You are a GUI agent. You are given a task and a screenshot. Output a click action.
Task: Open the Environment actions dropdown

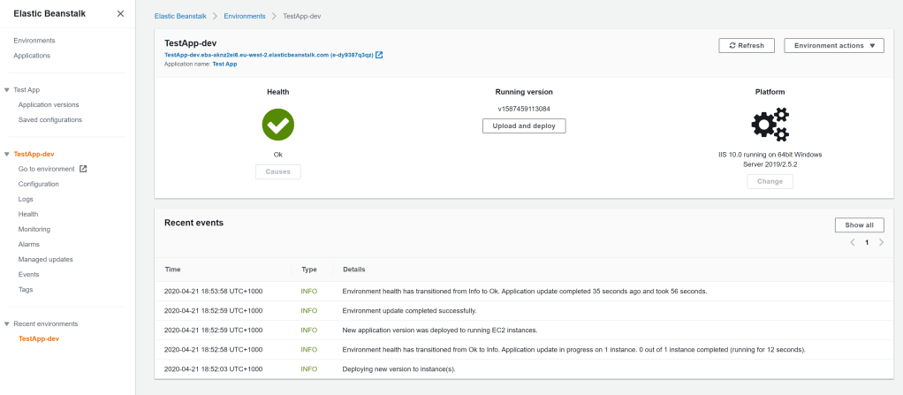click(x=833, y=46)
